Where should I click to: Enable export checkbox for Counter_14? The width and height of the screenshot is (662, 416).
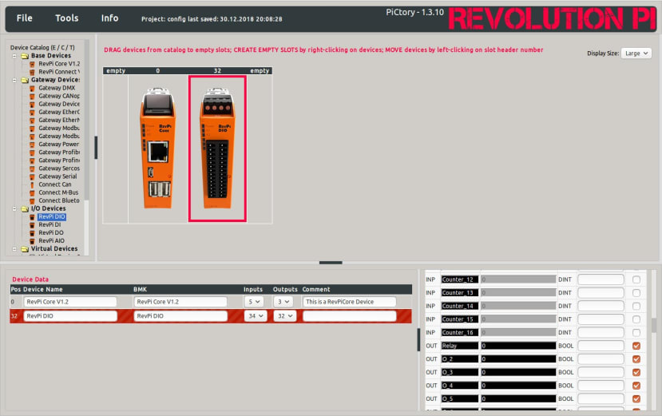(636, 306)
